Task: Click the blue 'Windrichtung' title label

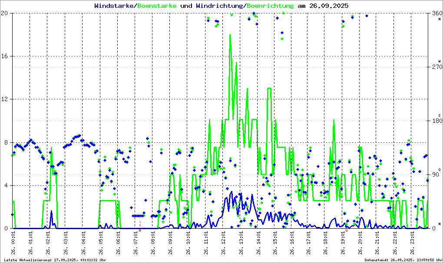Action: tap(219, 6)
